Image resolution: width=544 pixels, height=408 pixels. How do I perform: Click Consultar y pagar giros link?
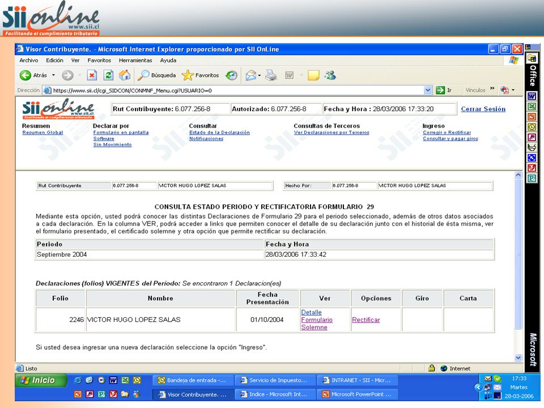[x=450, y=138]
